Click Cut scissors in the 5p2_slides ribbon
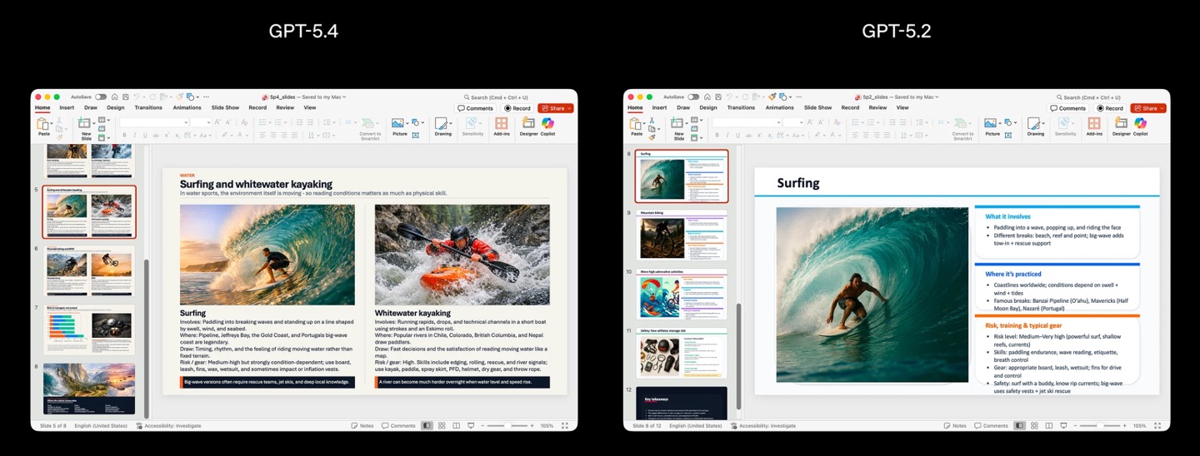Image resolution: width=1200 pixels, height=456 pixels. point(650,121)
